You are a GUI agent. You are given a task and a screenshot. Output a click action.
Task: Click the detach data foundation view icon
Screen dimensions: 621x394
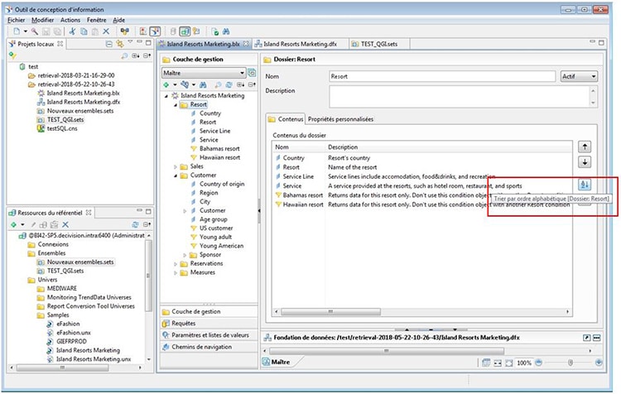[x=586, y=338]
